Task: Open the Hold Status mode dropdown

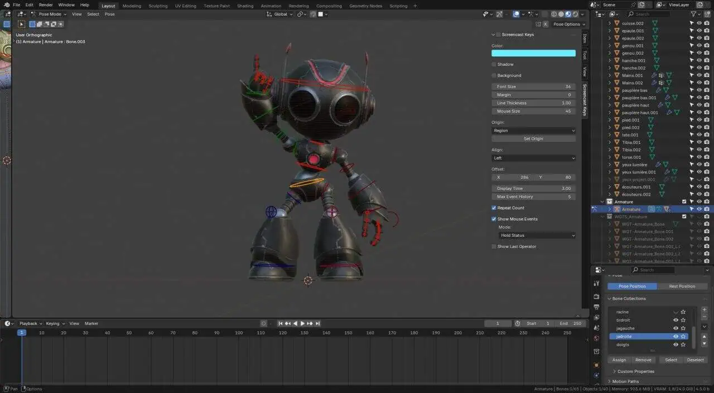Action: point(537,235)
